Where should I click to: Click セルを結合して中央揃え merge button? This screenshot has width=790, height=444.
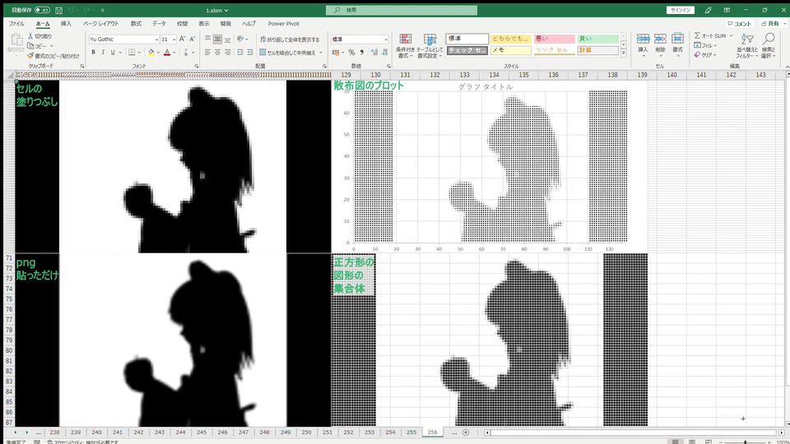tap(288, 53)
